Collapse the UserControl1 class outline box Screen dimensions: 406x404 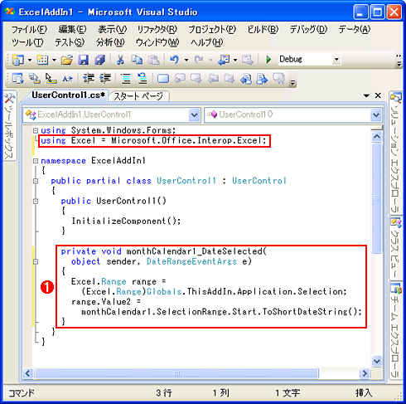[36, 181]
